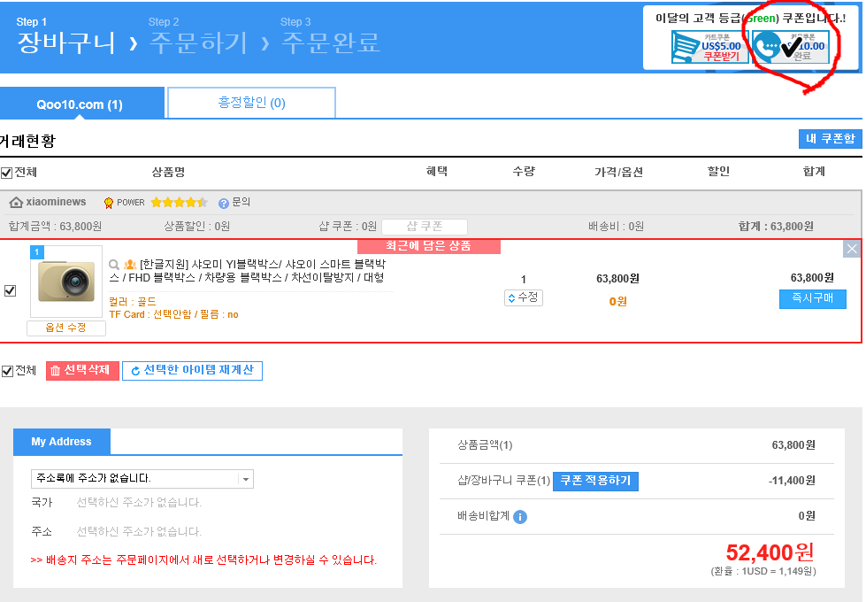Open the address book dropdown
866x602 pixels.
coord(246,479)
